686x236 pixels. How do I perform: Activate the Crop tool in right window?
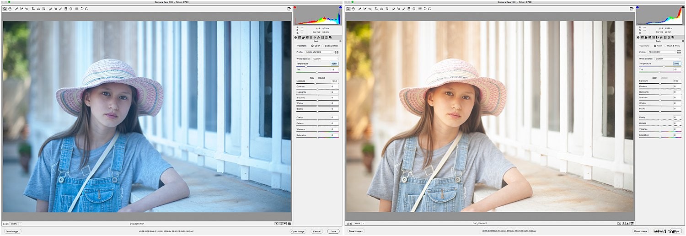click(376, 9)
